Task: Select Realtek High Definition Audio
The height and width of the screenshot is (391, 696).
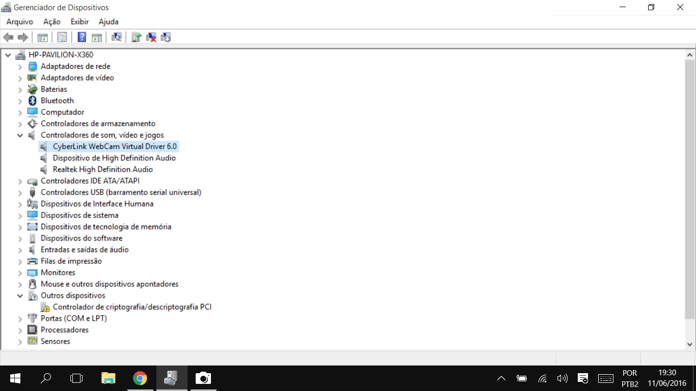Action: click(103, 170)
